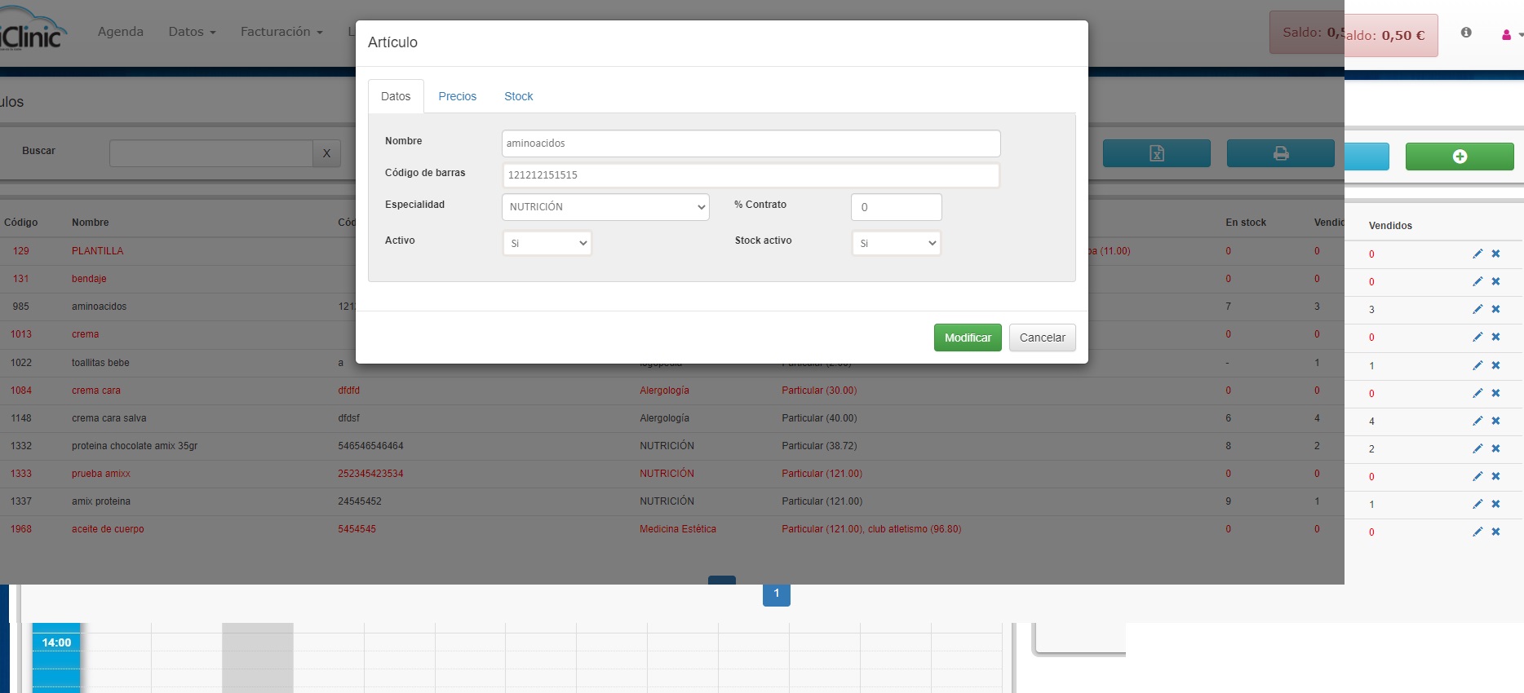
Task: Click the "proteina chocolate amix 35gr" cell
Action: (135, 446)
